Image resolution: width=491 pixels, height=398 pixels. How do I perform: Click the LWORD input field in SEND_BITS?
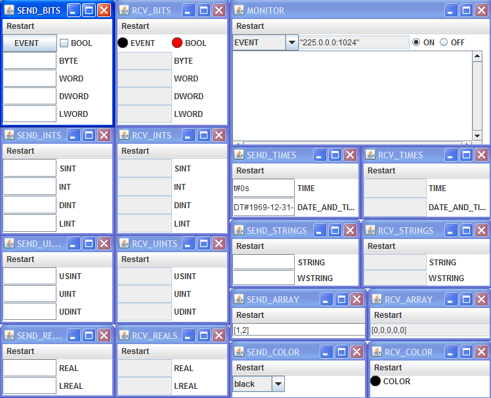[30, 114]
